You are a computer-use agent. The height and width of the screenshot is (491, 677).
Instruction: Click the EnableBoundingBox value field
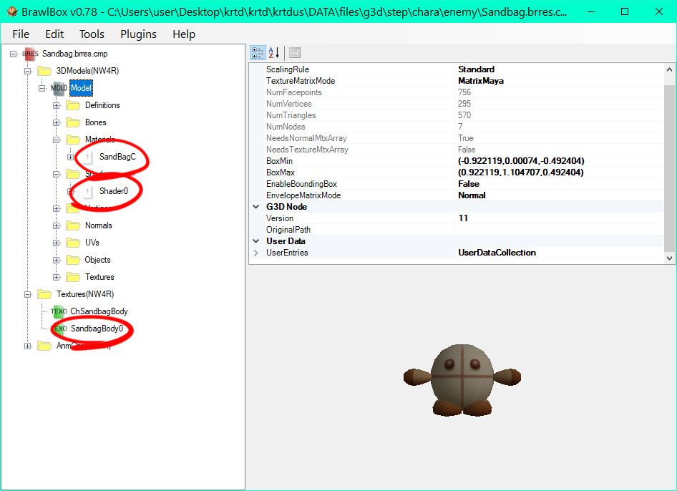[558, 184]
